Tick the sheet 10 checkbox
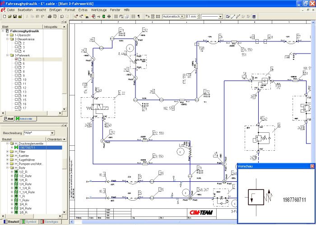 point(17,80)
